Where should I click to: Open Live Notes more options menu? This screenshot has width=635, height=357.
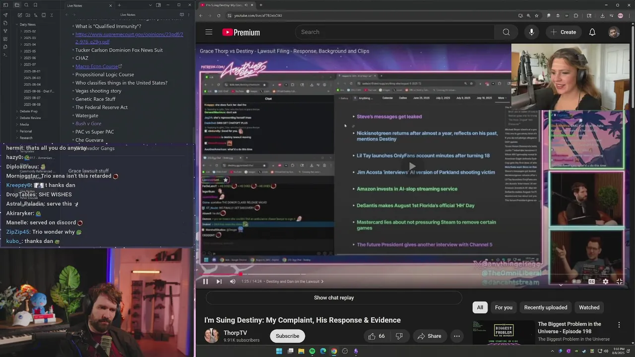[189, 15]
